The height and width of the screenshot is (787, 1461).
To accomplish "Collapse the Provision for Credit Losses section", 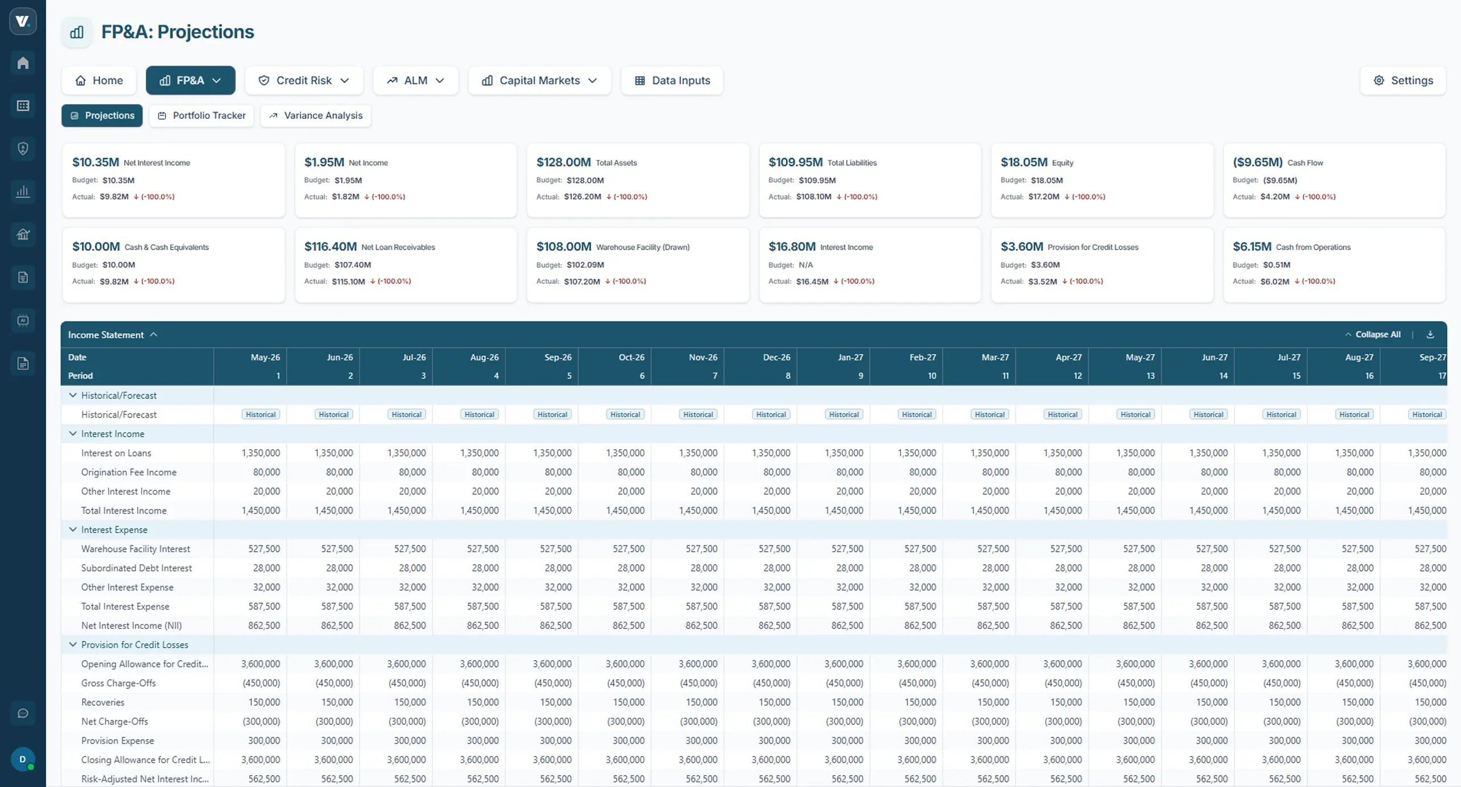I will 73,644.
